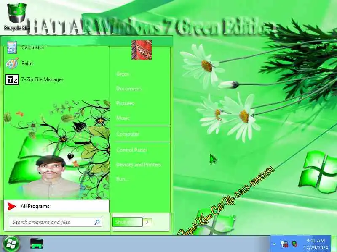Click the user account picture
This screenshot has width=337, height=252.
[142, 50]
